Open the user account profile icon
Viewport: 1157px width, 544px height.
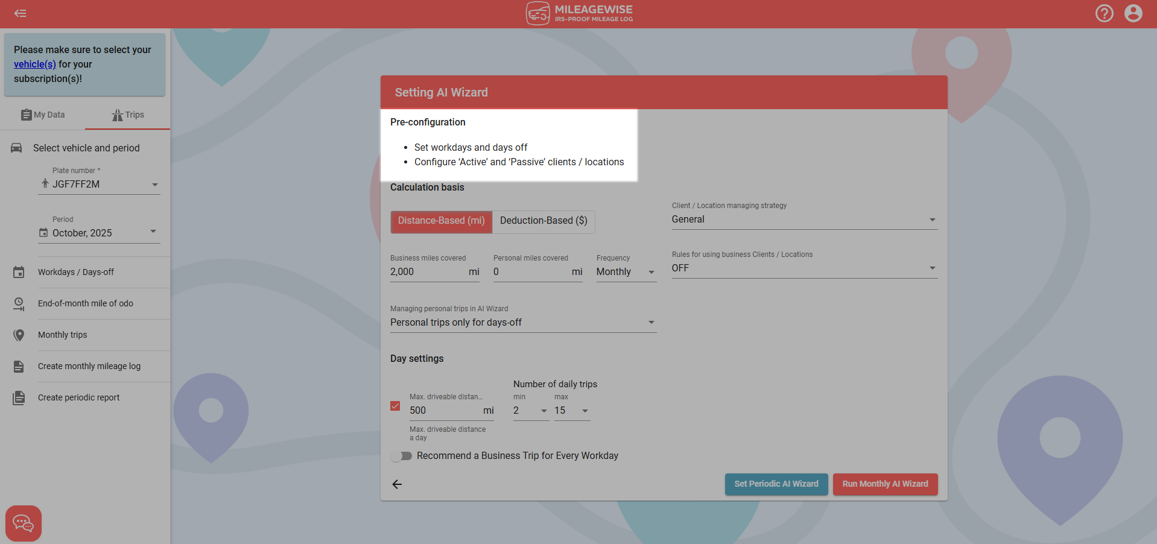pyautogui.click(x=1133, y=13)
